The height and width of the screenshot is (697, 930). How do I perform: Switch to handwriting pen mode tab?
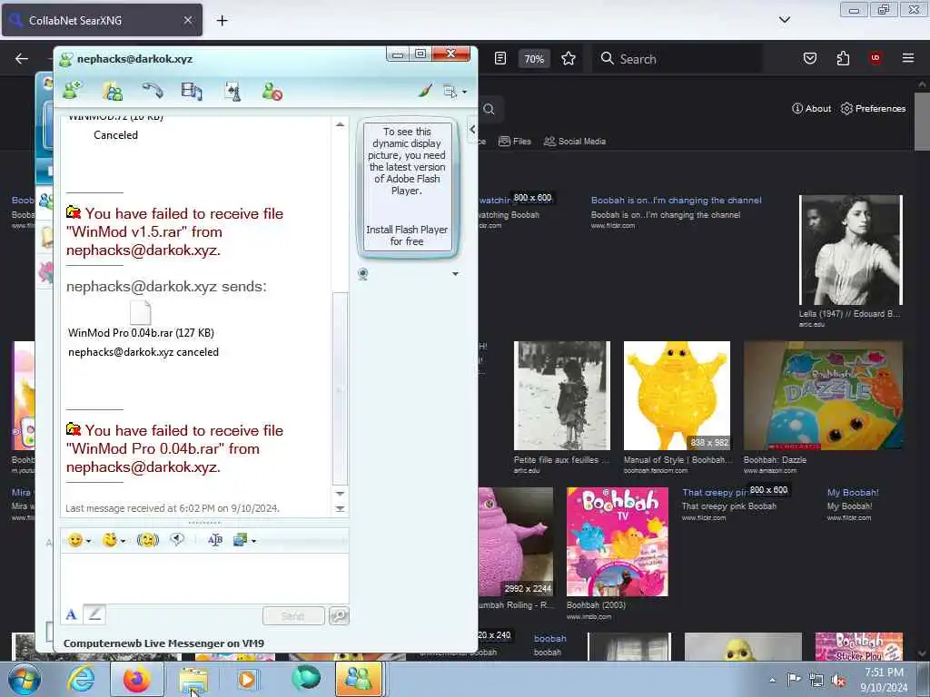coord(94,614)
